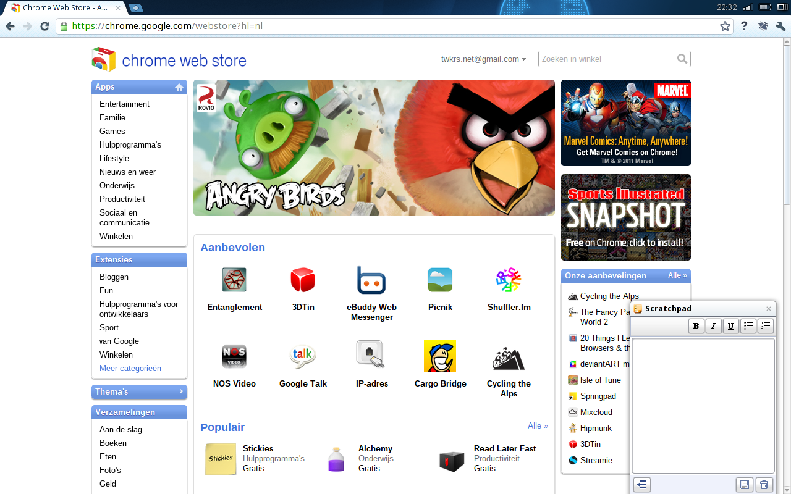This screenshot has height=494, width=791.
Task: Open the Boeken collection
Action: click(x=113, y=443)
